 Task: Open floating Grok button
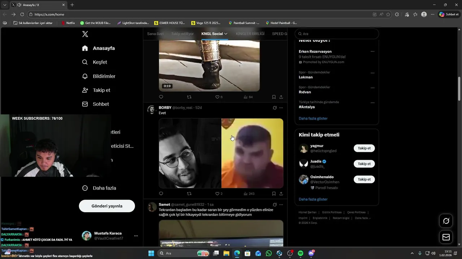pyautogui.click(x=446, y=221)
